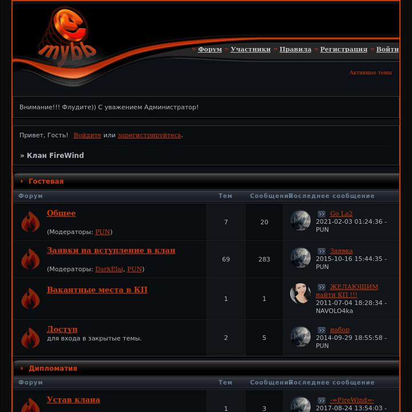
Task: Open the Заявки на вступление в клан forum
Action: [111, 250]
